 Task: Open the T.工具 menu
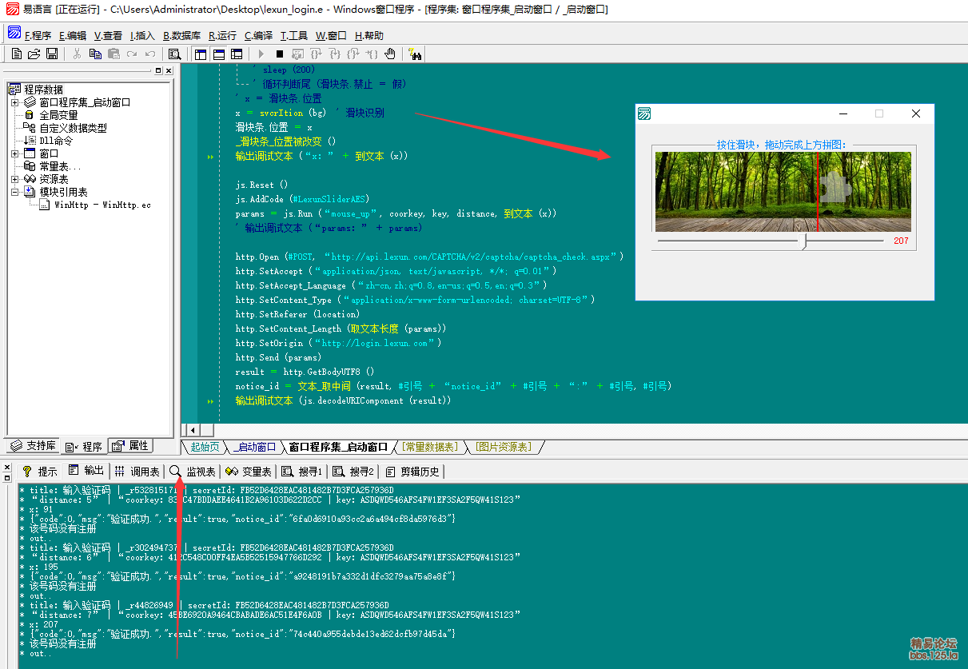pyautogui.click(x=293, y=36)
